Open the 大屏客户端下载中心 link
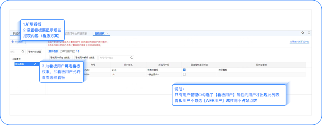The width and height of the screenshot is (322, 125). click(299, 42)
